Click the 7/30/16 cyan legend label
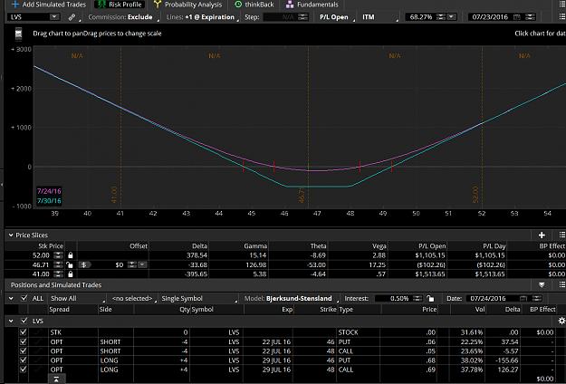Image resolution: width=566 pixels, height=384 pixels. click(x=49, y=201)
